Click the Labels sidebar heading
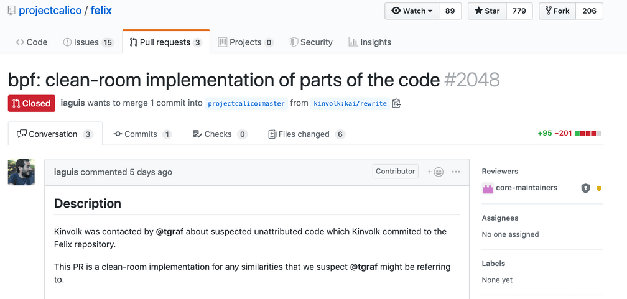This screenshot has height=299, width=627. tap(493, 264)
